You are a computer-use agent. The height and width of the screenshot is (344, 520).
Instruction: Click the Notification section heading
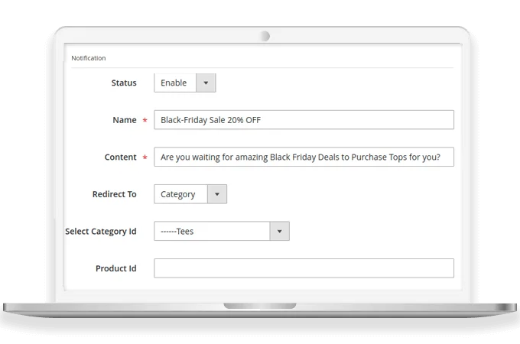(x=89, y=58)
